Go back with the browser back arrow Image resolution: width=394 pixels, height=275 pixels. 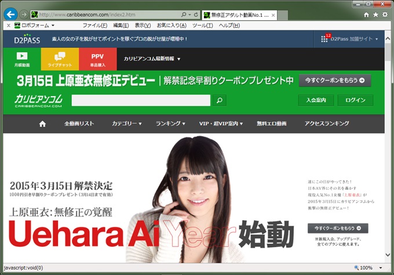coord(10,14)
